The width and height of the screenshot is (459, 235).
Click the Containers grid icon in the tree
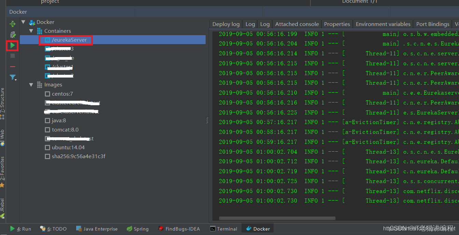(40, 31)
